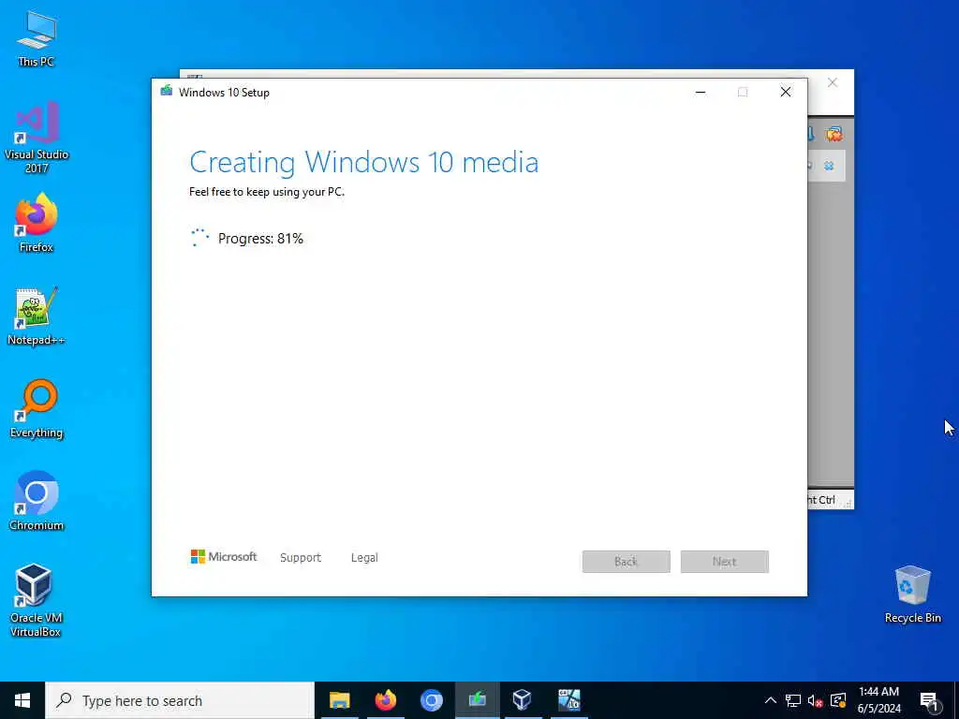The image size is (959, 719).
Task: Open the Legal link
Action: 364,558
